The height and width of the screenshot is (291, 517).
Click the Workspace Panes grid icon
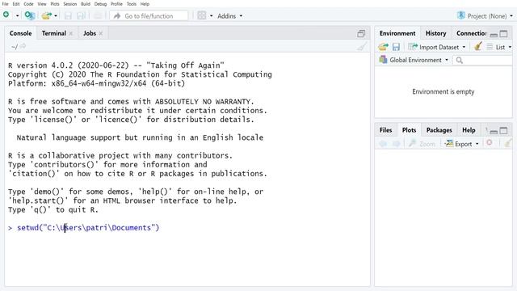[202, 15]
